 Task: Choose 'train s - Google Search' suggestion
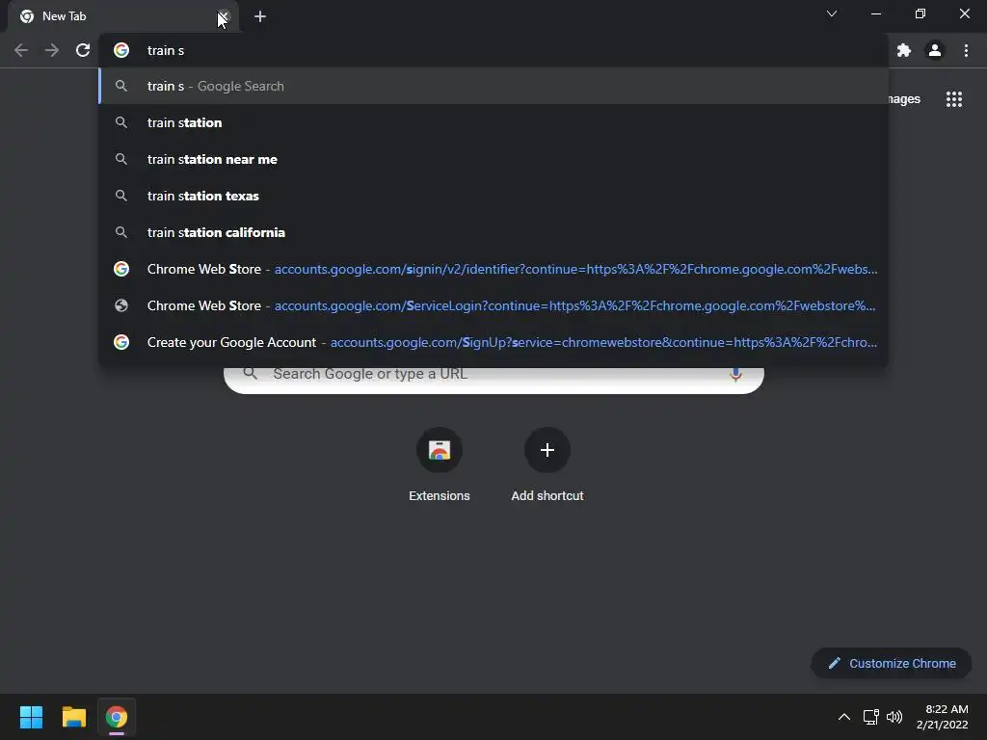tap(493, 86)
